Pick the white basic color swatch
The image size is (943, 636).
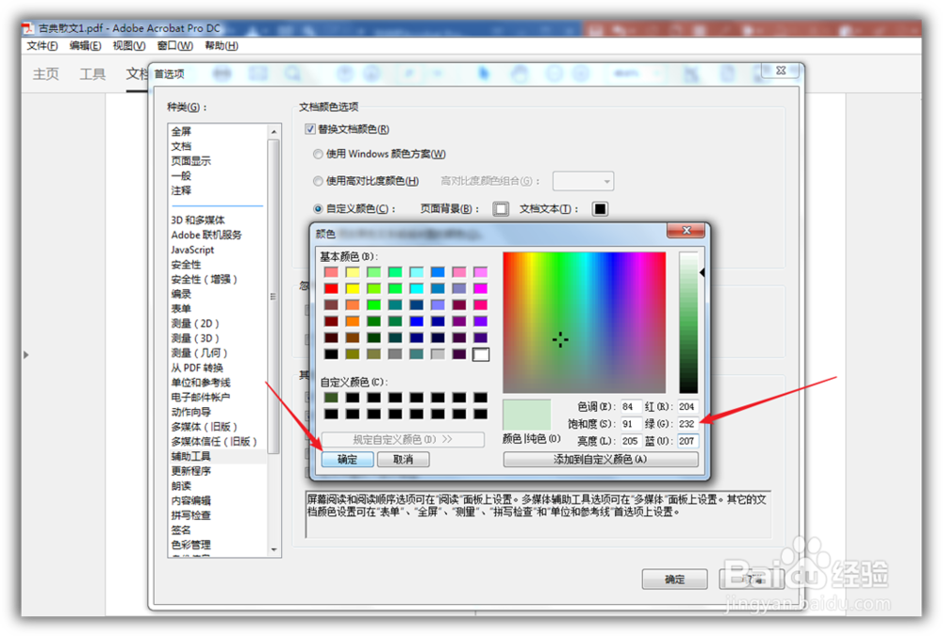pyautogui.click(x=481, y=354)
